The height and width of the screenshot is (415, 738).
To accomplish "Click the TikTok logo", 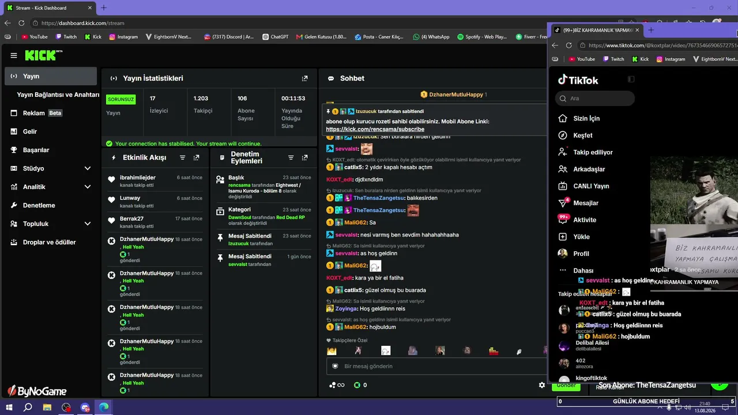I will tap(578, 80).
